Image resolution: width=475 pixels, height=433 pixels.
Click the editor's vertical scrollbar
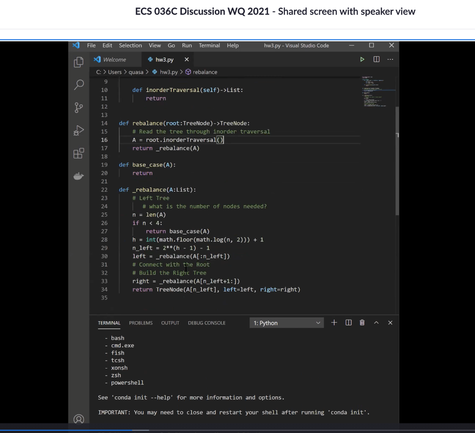pyautogui.click(x=397, y=139)
